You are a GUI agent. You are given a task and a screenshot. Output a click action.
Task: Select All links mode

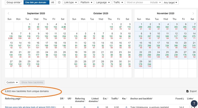pos(53,2)
